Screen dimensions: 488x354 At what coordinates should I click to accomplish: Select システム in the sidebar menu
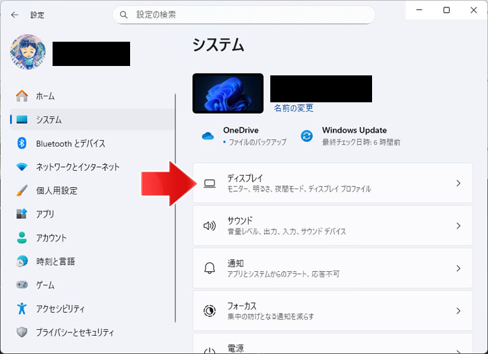tap(49, 120)
